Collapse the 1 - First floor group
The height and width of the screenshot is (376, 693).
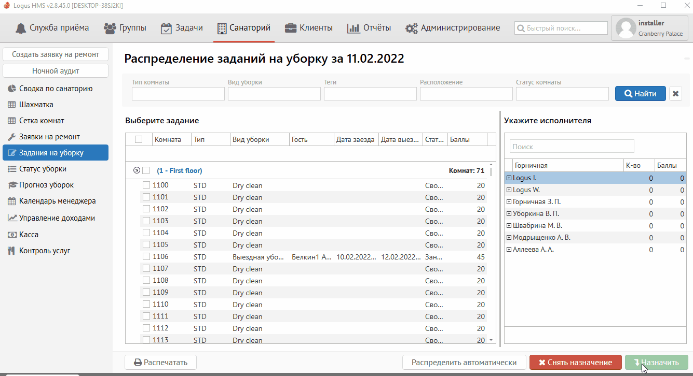pos(137,170)
